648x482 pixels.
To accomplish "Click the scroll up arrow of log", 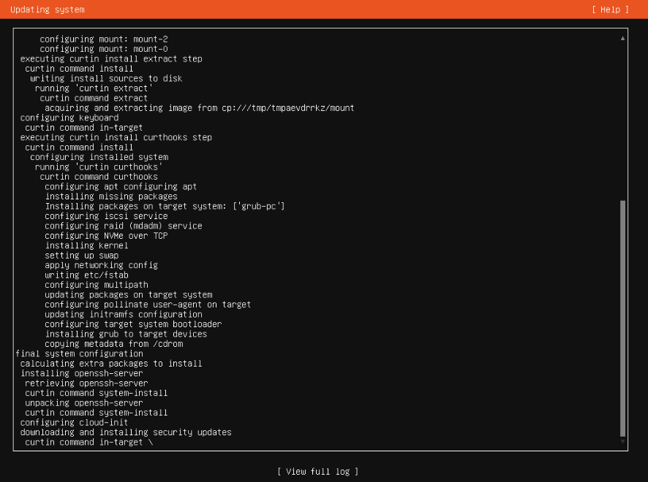I will [622, 38].
